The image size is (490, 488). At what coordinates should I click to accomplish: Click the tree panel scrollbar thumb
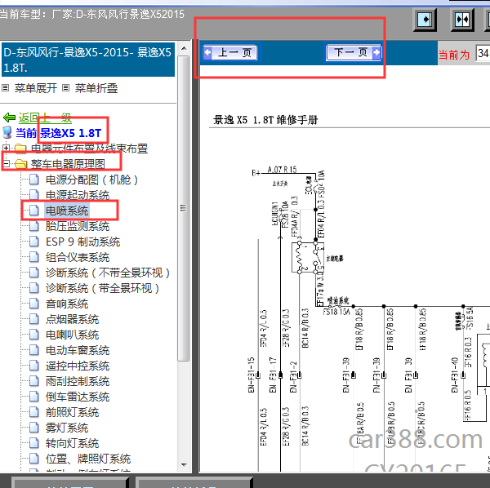pos(184,208)
